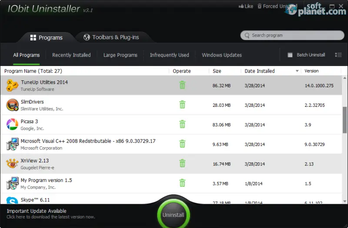Click the 3.57 MB size value
The height and width of the screenshot is (228, 348).
(x=220, y=184)
